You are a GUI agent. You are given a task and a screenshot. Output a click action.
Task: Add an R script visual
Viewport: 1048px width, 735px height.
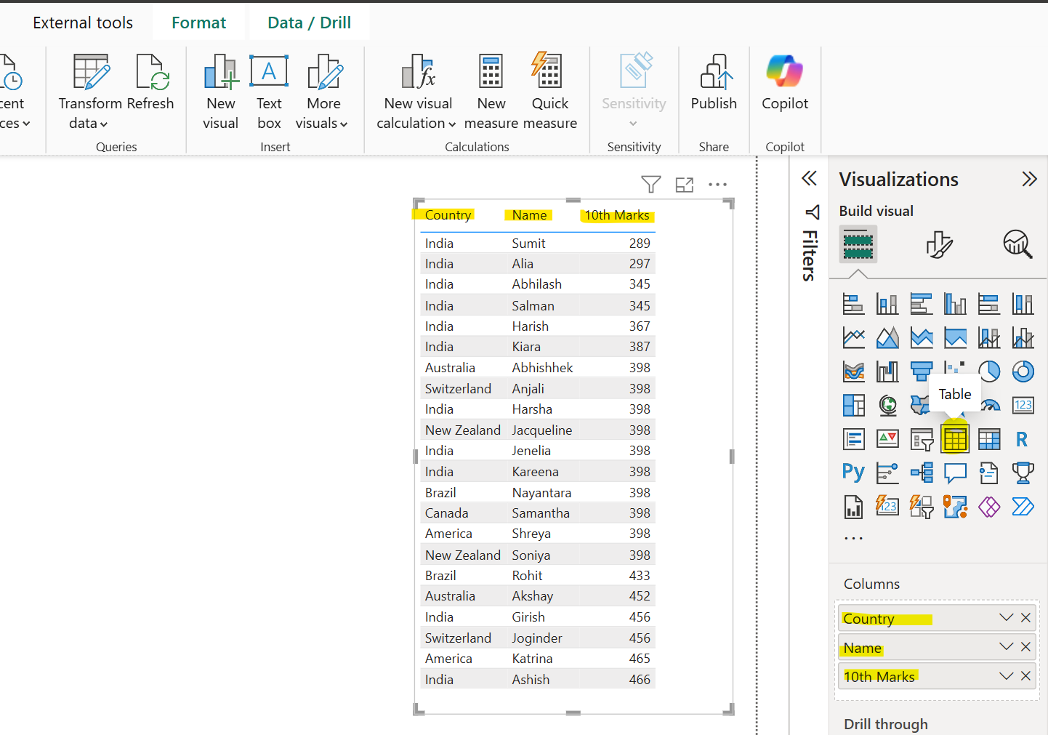1023,439
